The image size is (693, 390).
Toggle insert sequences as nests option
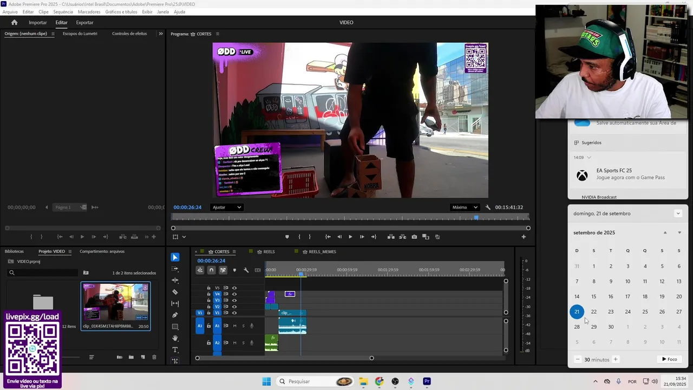(x=200, y=270)
